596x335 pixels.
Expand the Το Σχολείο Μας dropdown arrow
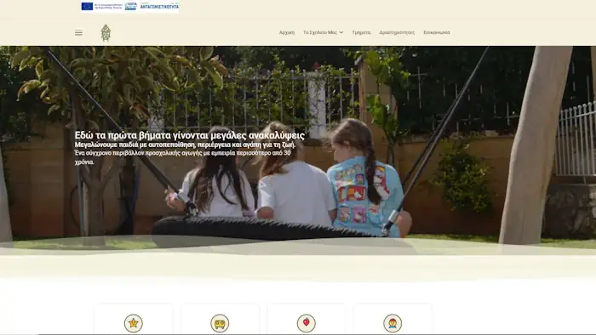pyautogui.click(x=341, y=32)
